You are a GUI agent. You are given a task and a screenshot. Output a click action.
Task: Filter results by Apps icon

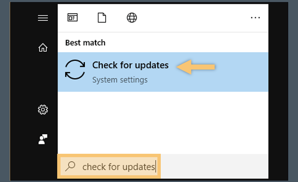(x=73, y=17)
